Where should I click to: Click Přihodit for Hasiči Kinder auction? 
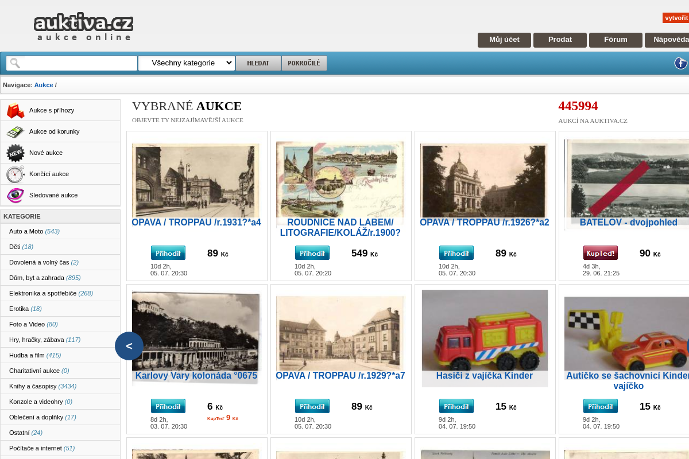point(456,406)
